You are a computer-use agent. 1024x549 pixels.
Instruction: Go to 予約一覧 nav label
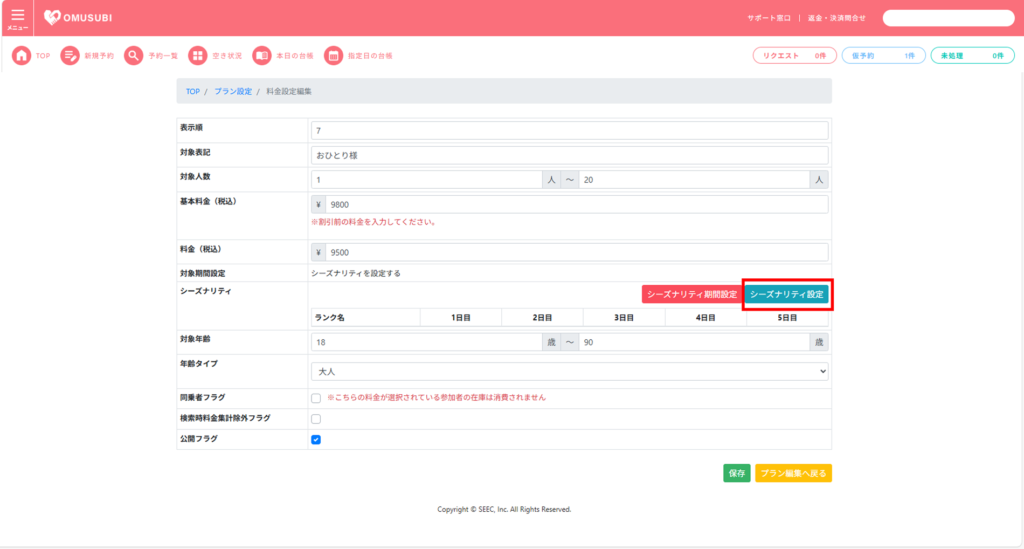163,56
